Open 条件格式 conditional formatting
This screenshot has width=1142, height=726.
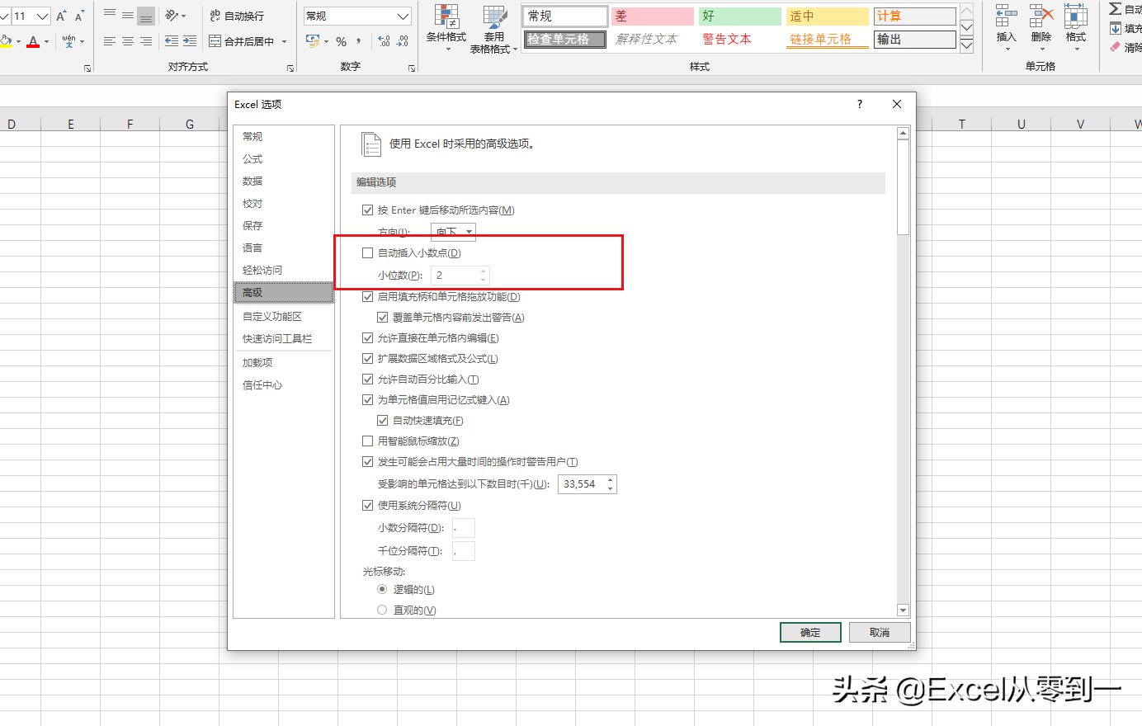(446, 30)
